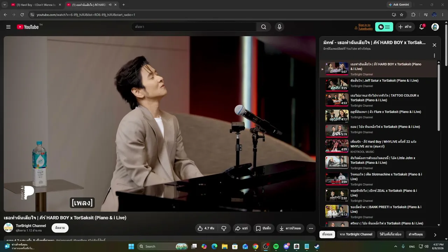
Task: Open Steam from the taskbar
Action: click(x=317, y=246)
